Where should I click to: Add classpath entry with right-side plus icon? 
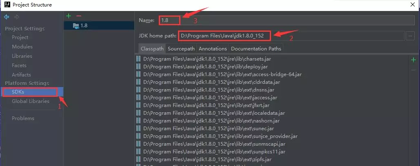click(413, 60)
